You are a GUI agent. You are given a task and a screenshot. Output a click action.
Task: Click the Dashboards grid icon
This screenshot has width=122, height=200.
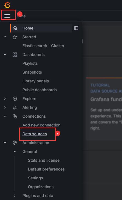15,55
